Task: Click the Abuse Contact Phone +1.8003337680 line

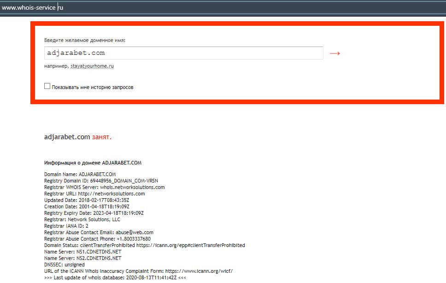Action: pyautogui.click(x=97, y=239)
